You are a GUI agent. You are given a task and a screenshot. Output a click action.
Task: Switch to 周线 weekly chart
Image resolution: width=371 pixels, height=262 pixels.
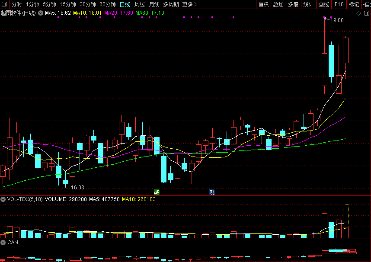tap(140, 4)
